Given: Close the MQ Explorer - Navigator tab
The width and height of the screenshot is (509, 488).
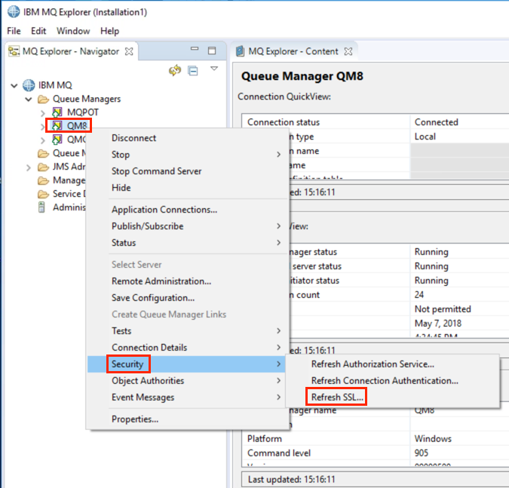Looking at the screenshot, I should 129,51.
